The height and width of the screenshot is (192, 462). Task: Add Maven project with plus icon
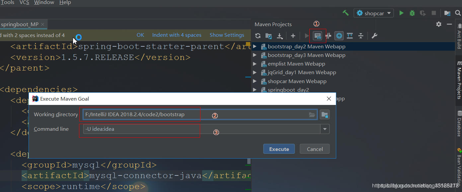(293, 36)
